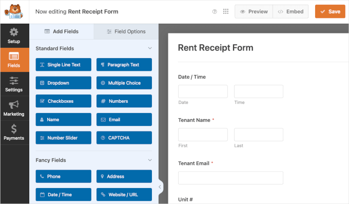
Task: Click the Tenant Email input box
Action: click(x=230, y=178)
